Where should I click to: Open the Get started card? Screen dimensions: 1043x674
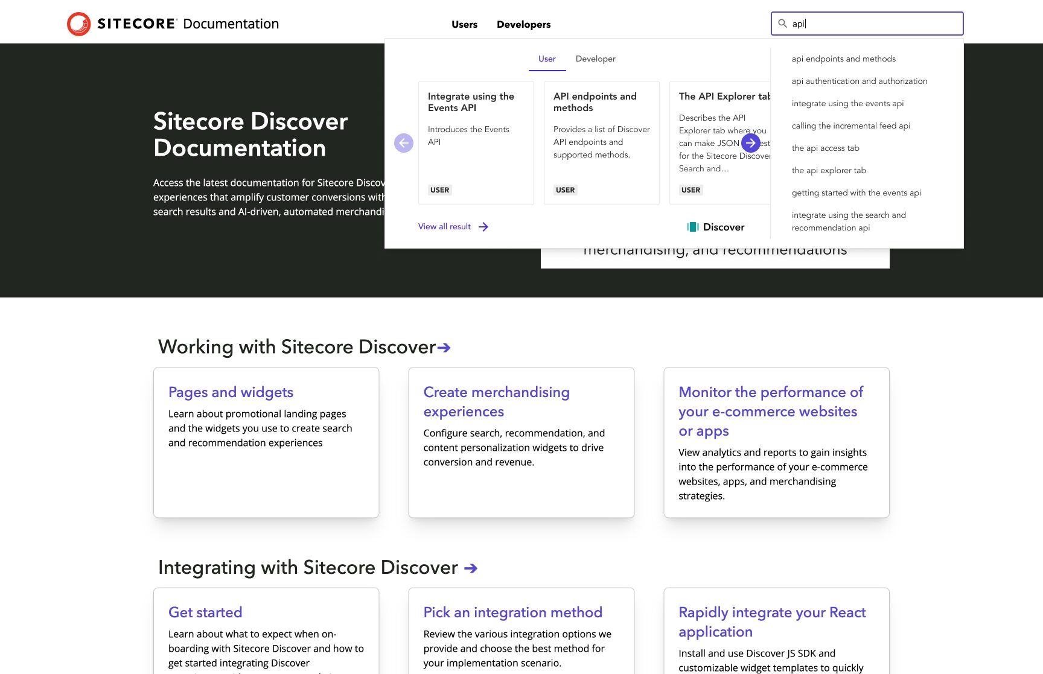click(x=266, y=631)
